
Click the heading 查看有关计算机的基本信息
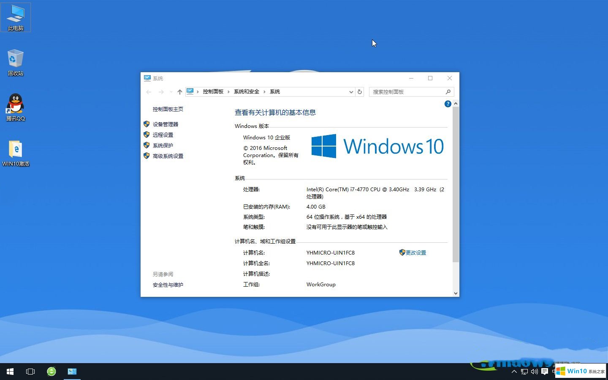click(275, 112)
